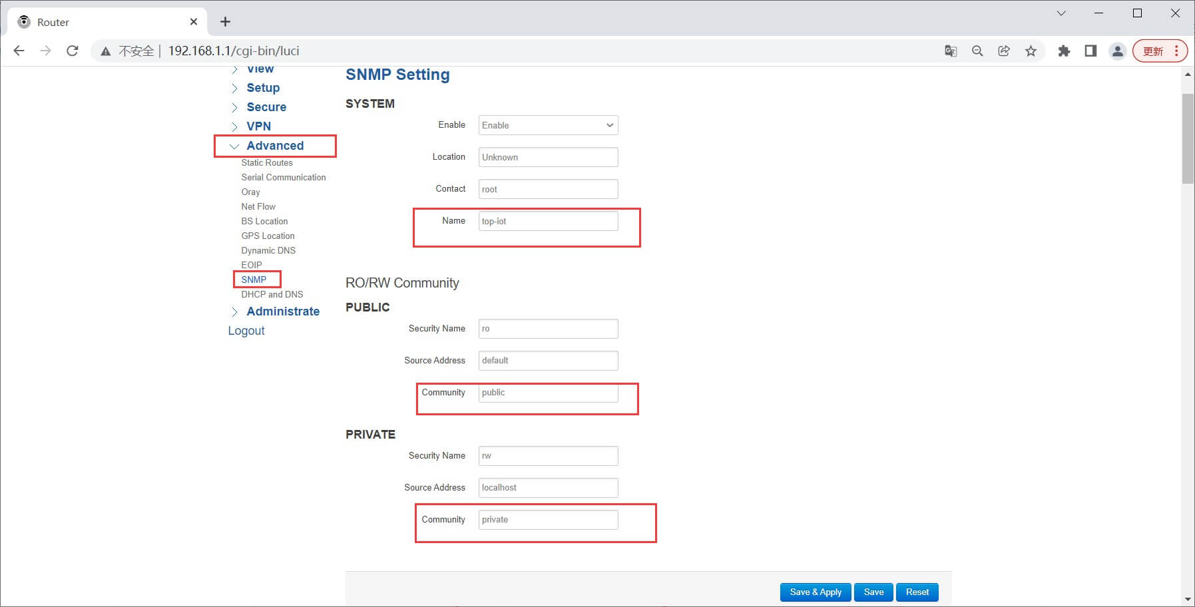Open the browser extensions puzzle icon
Viewport: 1195px width, 607px height.
tap(1064, 51)
